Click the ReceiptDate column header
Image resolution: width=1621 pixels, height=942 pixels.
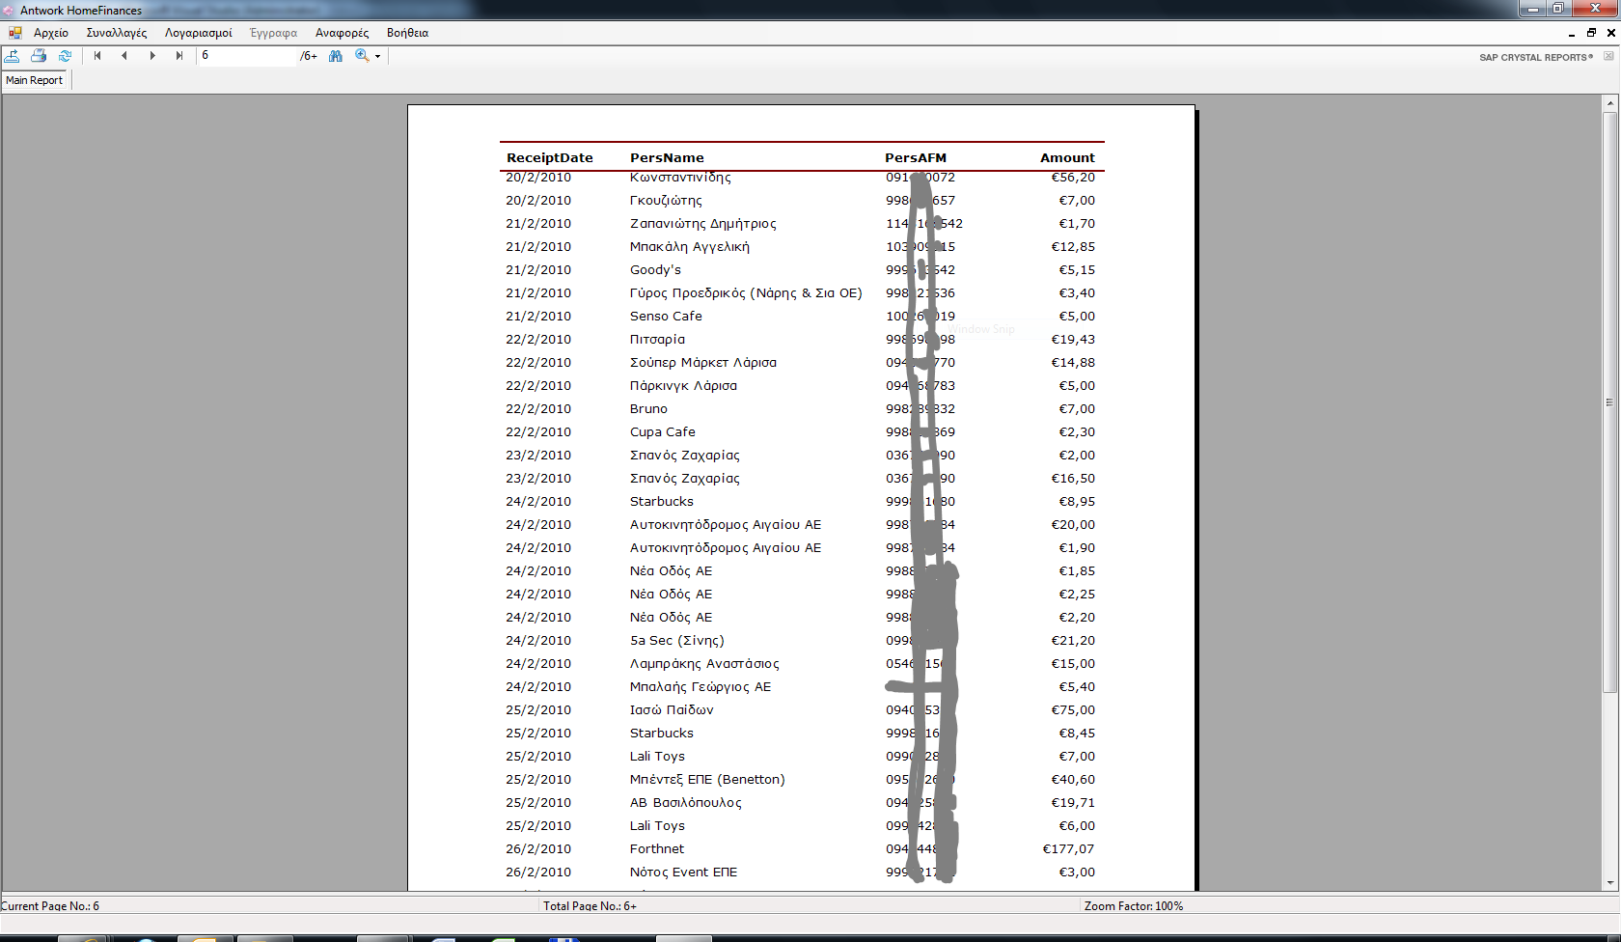coord(550,157)
